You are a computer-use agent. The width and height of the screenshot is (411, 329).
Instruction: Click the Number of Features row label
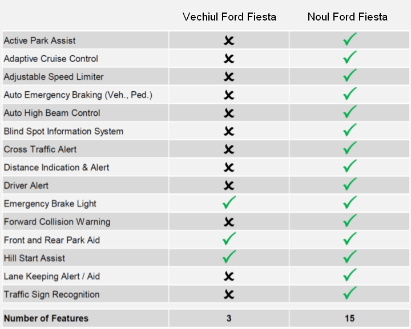[x=46, y=318]
